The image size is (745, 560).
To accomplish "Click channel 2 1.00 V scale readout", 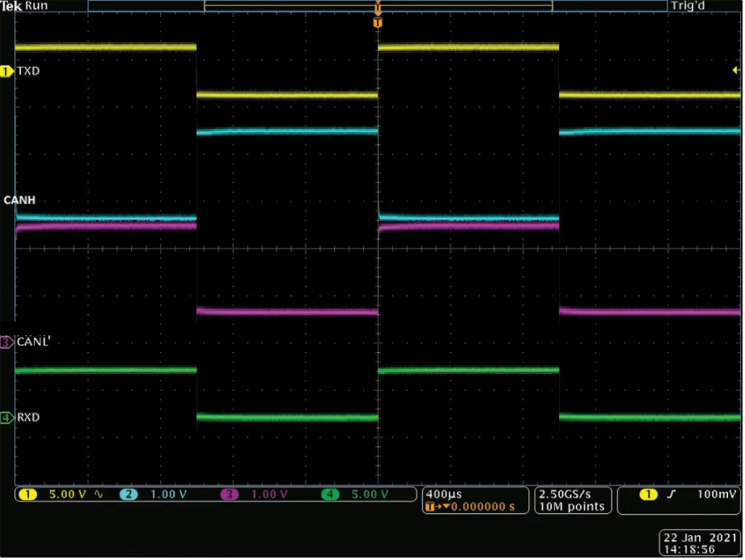I will coord(169,495).
